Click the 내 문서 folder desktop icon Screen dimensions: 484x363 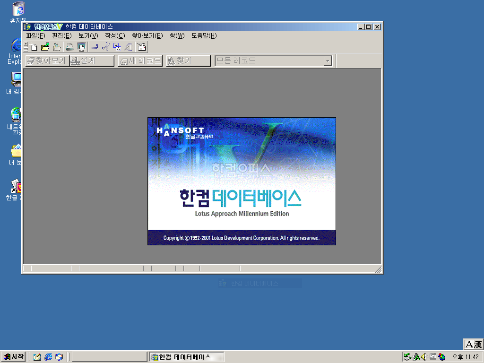click(15, 155)
